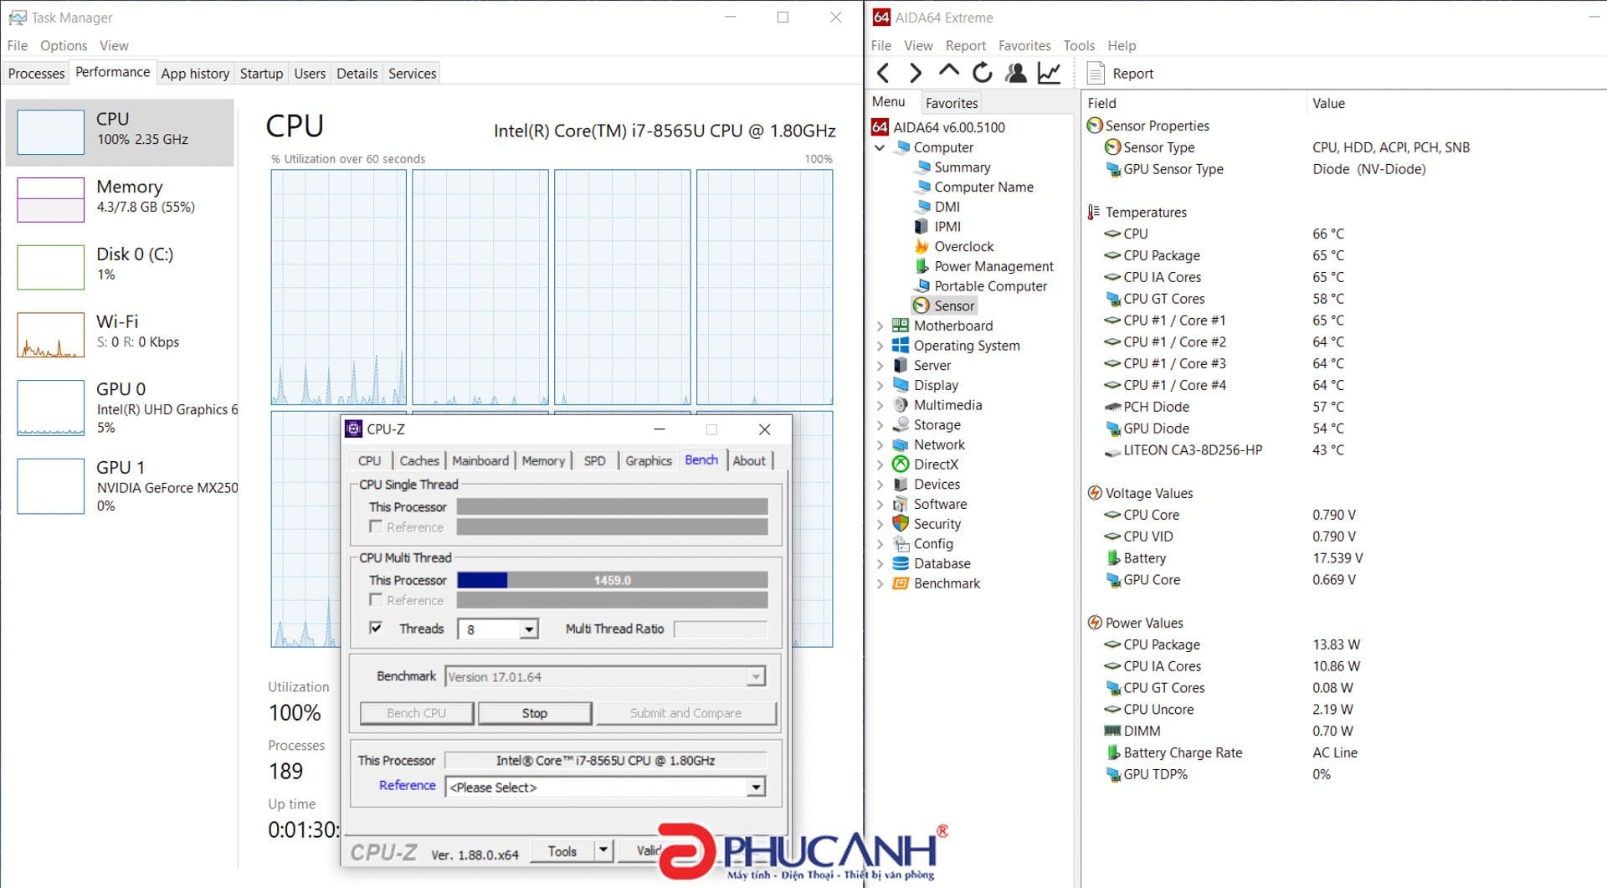
Task: Click AIDA64 Back navigation arrow
Action: click(883, 74)
